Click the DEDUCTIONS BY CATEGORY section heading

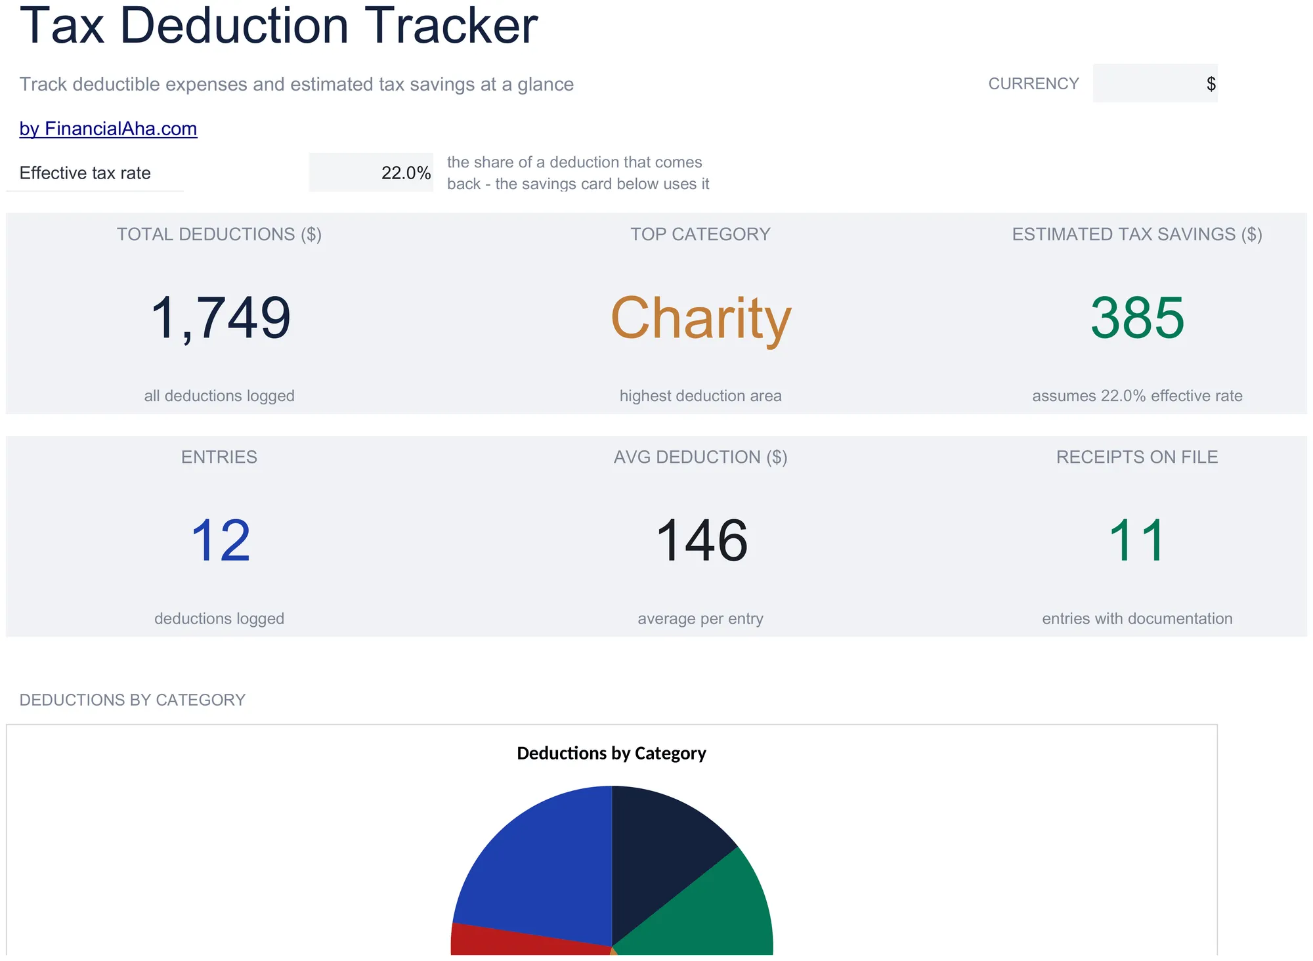[x=132, y=700]
